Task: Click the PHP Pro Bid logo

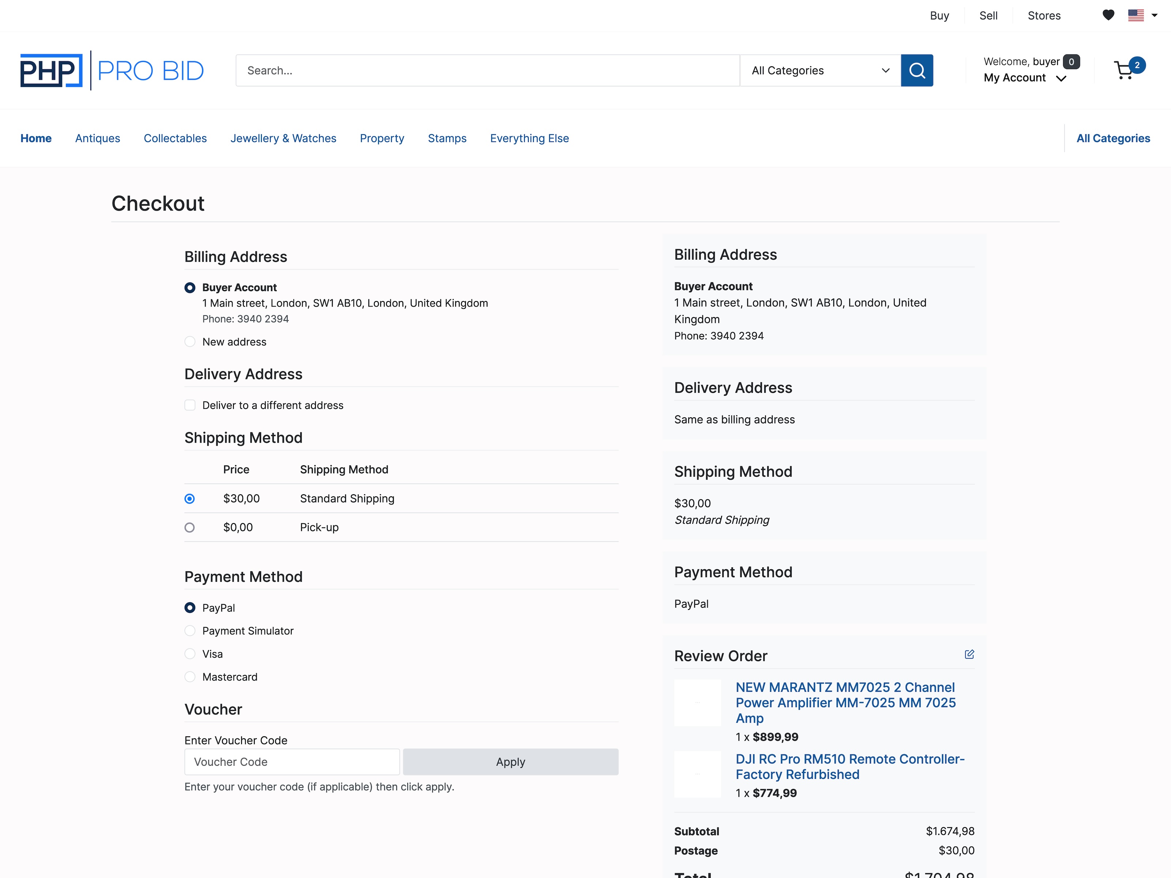Action: [x=112, y=70]
